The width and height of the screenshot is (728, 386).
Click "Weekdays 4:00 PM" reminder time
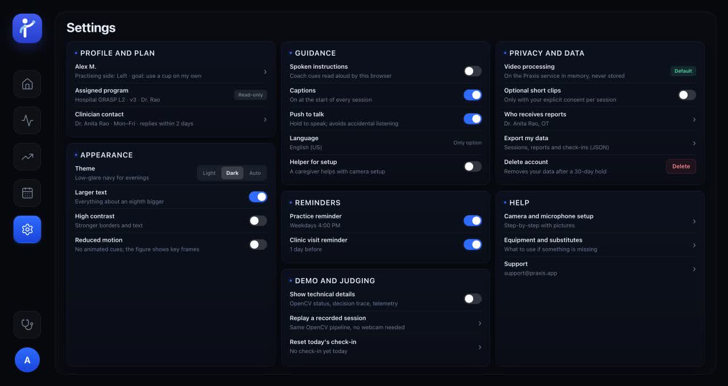[x=315, y=225]
